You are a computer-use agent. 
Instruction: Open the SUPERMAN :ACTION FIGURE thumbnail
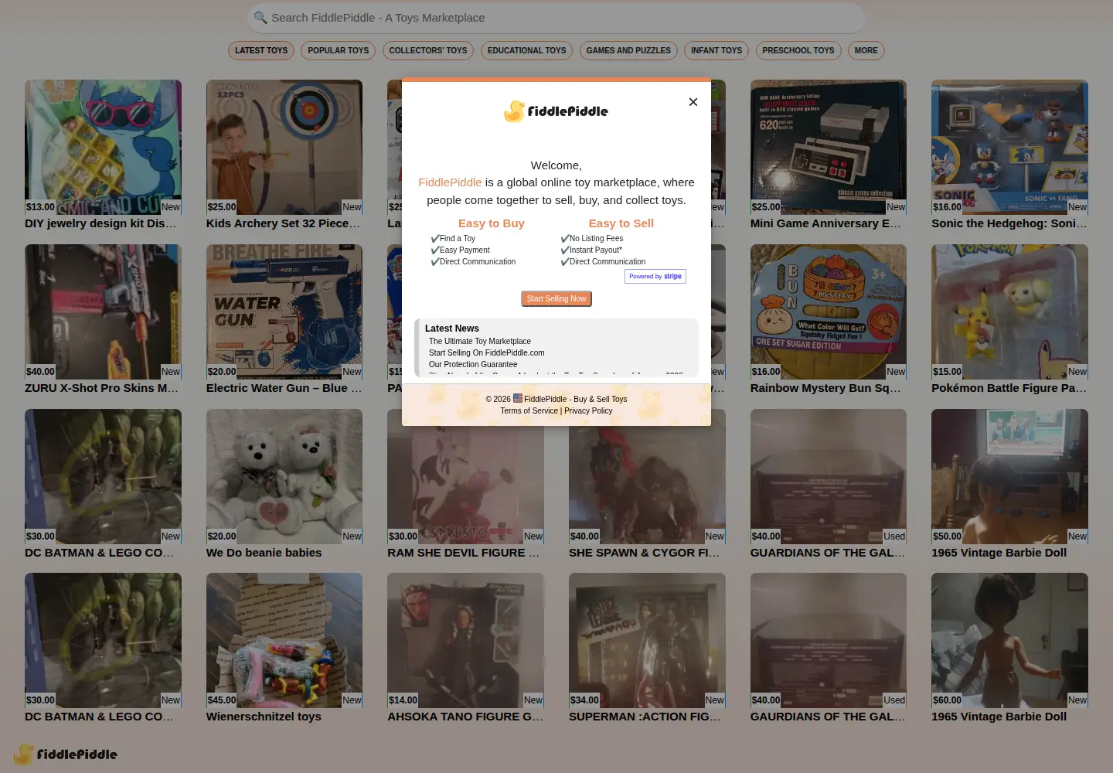(x=647, y=640)
